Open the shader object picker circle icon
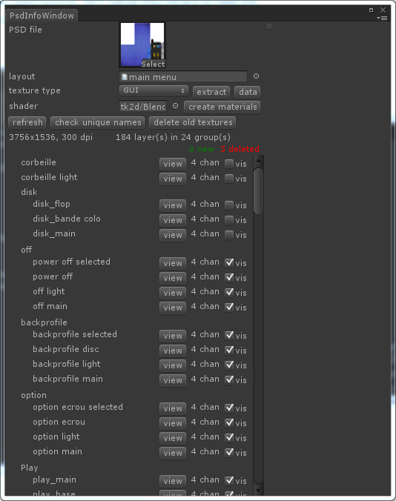Screen dimensions: 396x501 pos(175,106)
